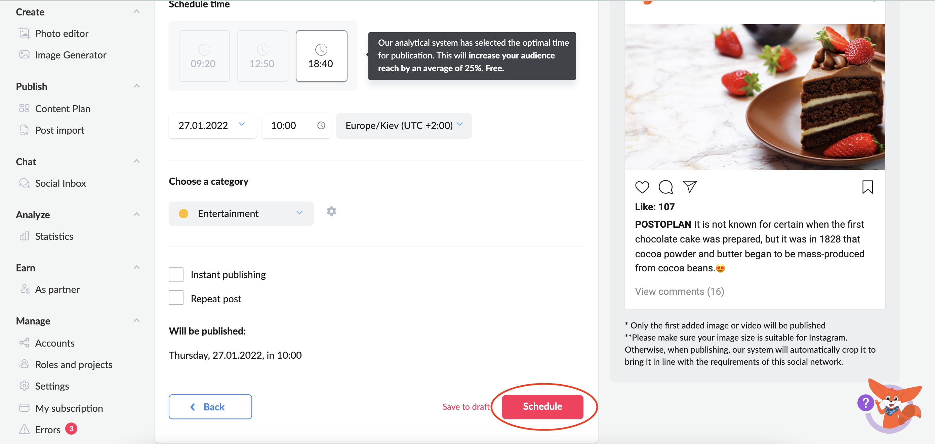The height and width of the screenshot is (444, 935).
Task: Click the red Schedule button
Action: (x=542, y=406)
